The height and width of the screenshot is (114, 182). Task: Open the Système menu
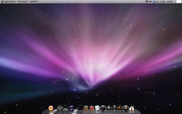tap(34, 2)
